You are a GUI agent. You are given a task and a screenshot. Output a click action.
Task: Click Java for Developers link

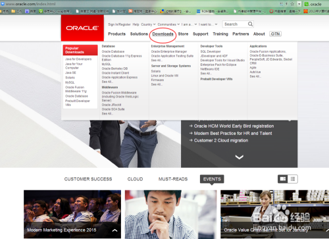pos(78,59)
